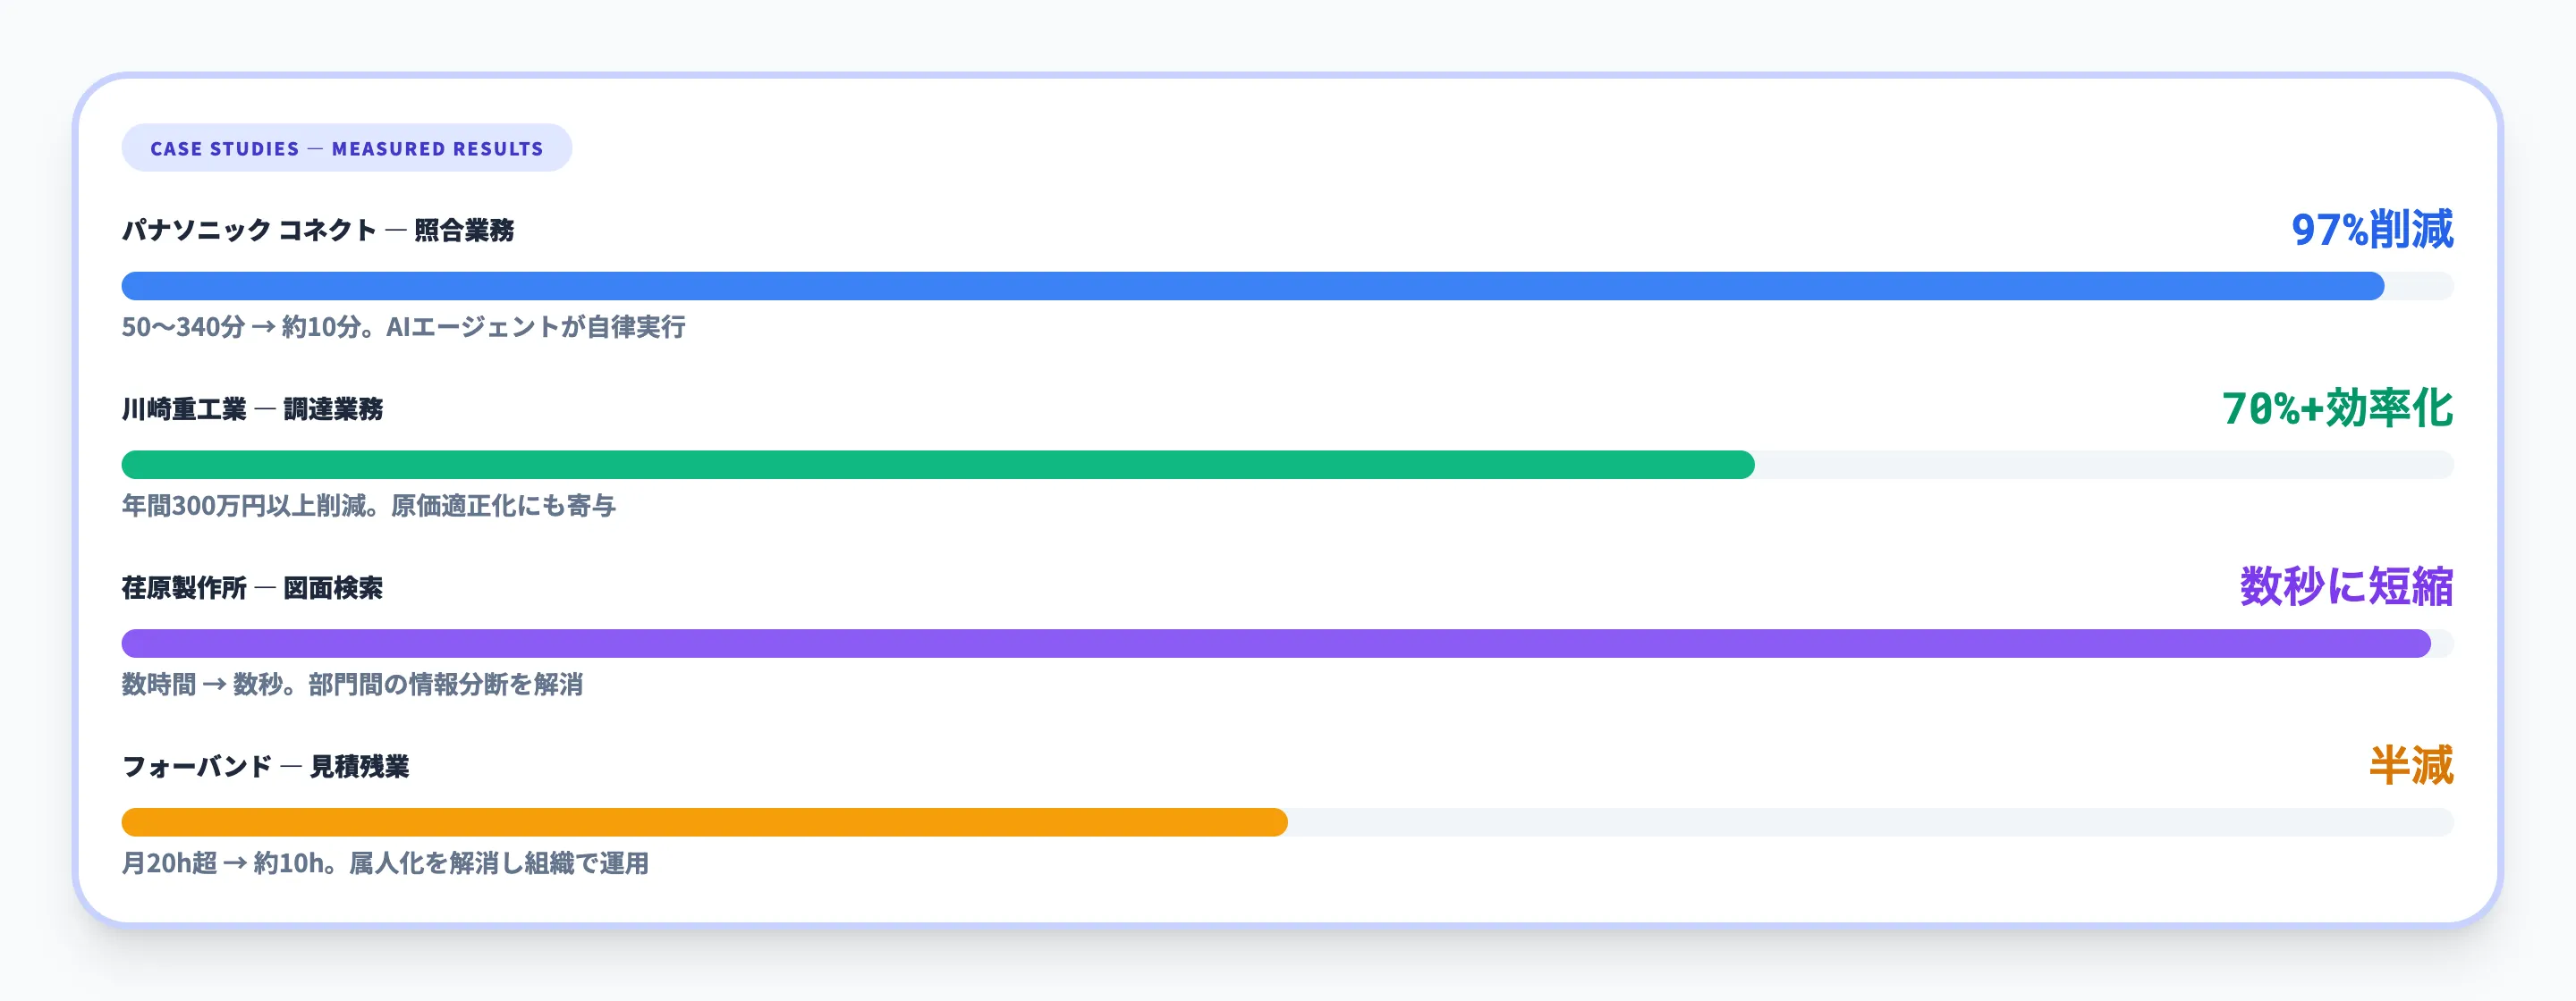2576x1001 pixels.
Task: Click the orange 半減 result label
Action: [x=2410, y=766]
